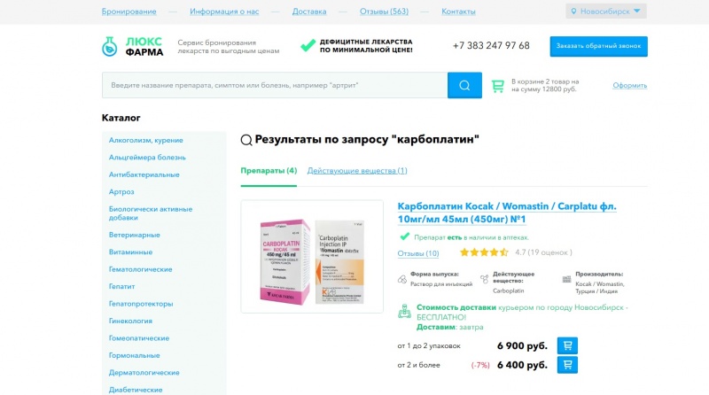Click the location pin icon near Новосибирск

tap(573, 12)
